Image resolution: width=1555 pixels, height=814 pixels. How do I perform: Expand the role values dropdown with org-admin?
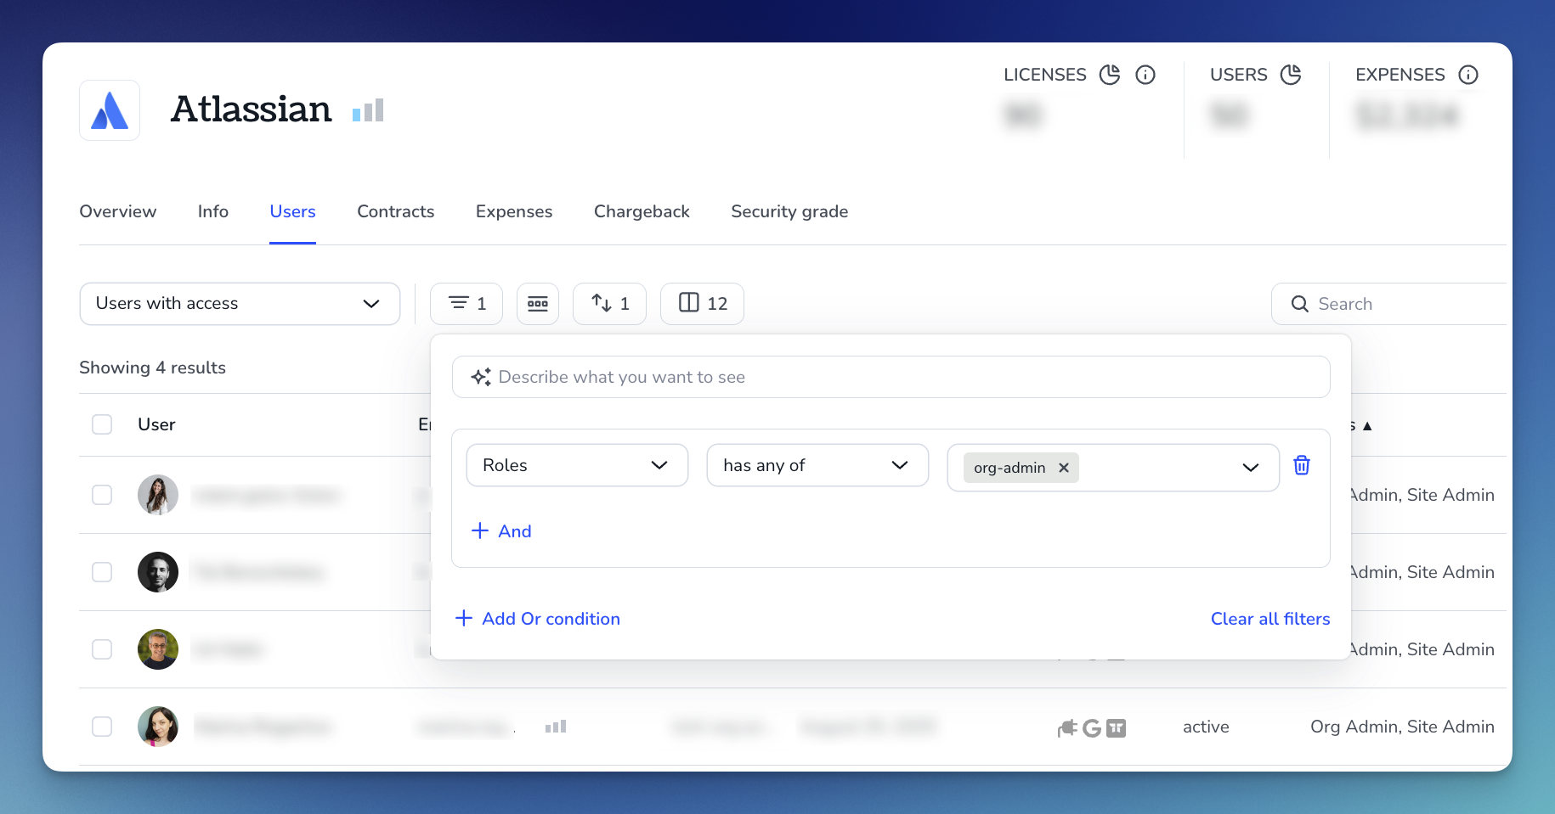pos(1113,468)
